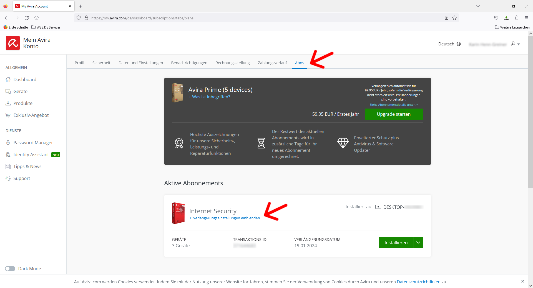Click the address bar URL field
This screenshot has height=288, width=533.
(x=266, y=18)
